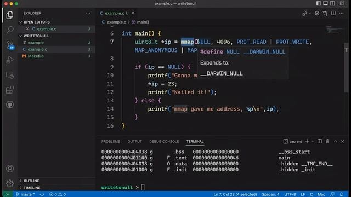Open editor more actions ellipsis
351x197 pixels.
[341, 13]
